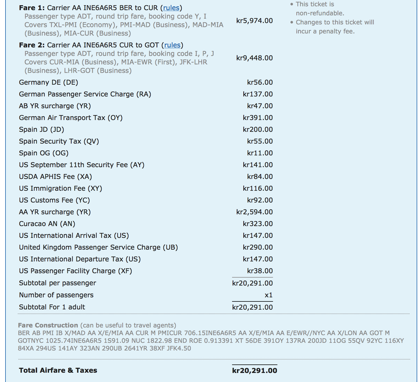Click the Total Airfare & Taxes amount
Image resolution: width=418 pixels, height=382 pixels.
[x=254, y=370]
